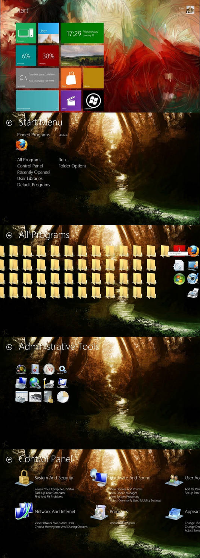200x558 pixels.
Task: Open the black Start Menu tile
Action: pos(93,101)
